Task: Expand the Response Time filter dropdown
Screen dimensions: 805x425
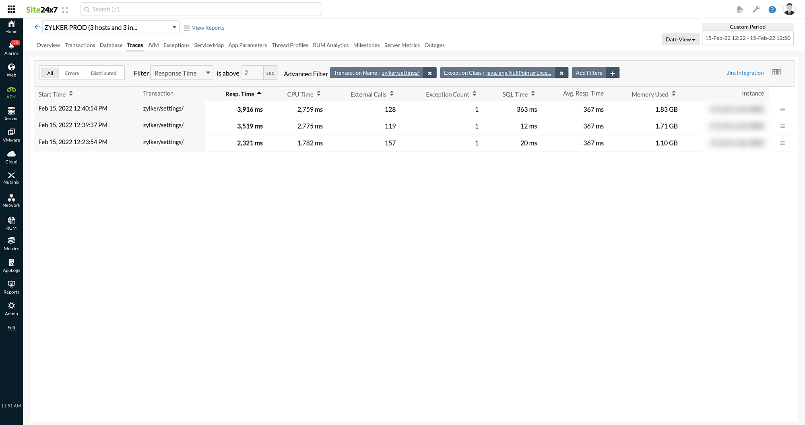Action: click(182, 73)
